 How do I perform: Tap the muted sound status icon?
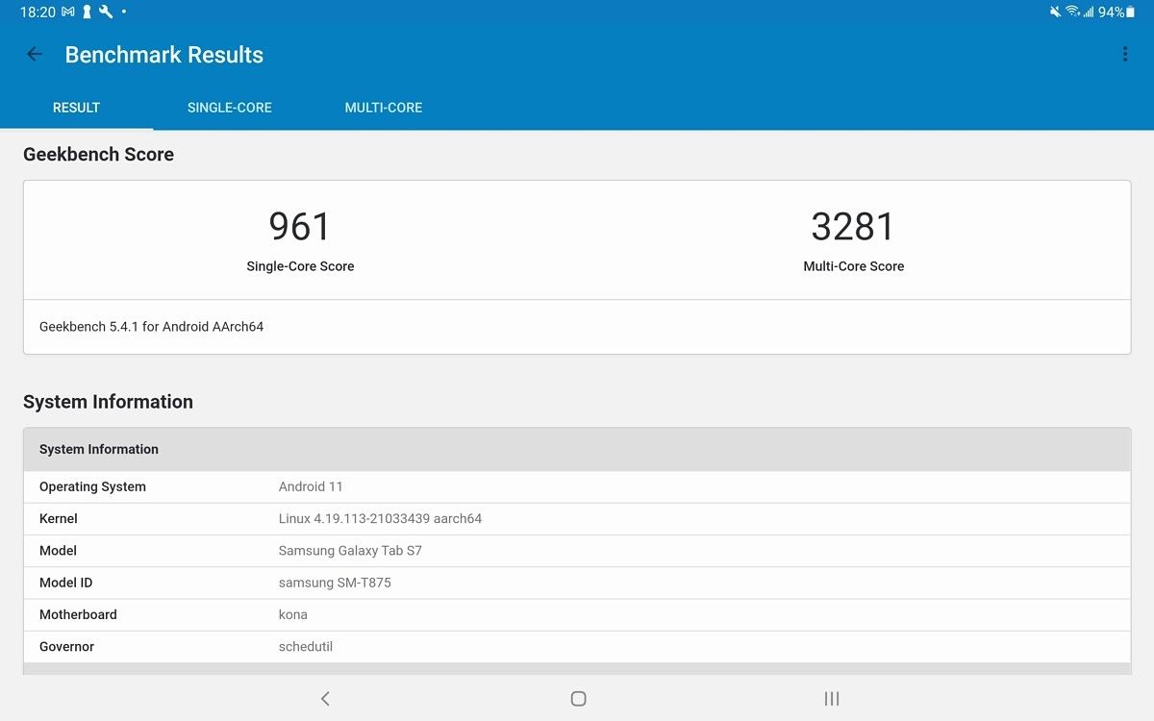(1056, 12)
